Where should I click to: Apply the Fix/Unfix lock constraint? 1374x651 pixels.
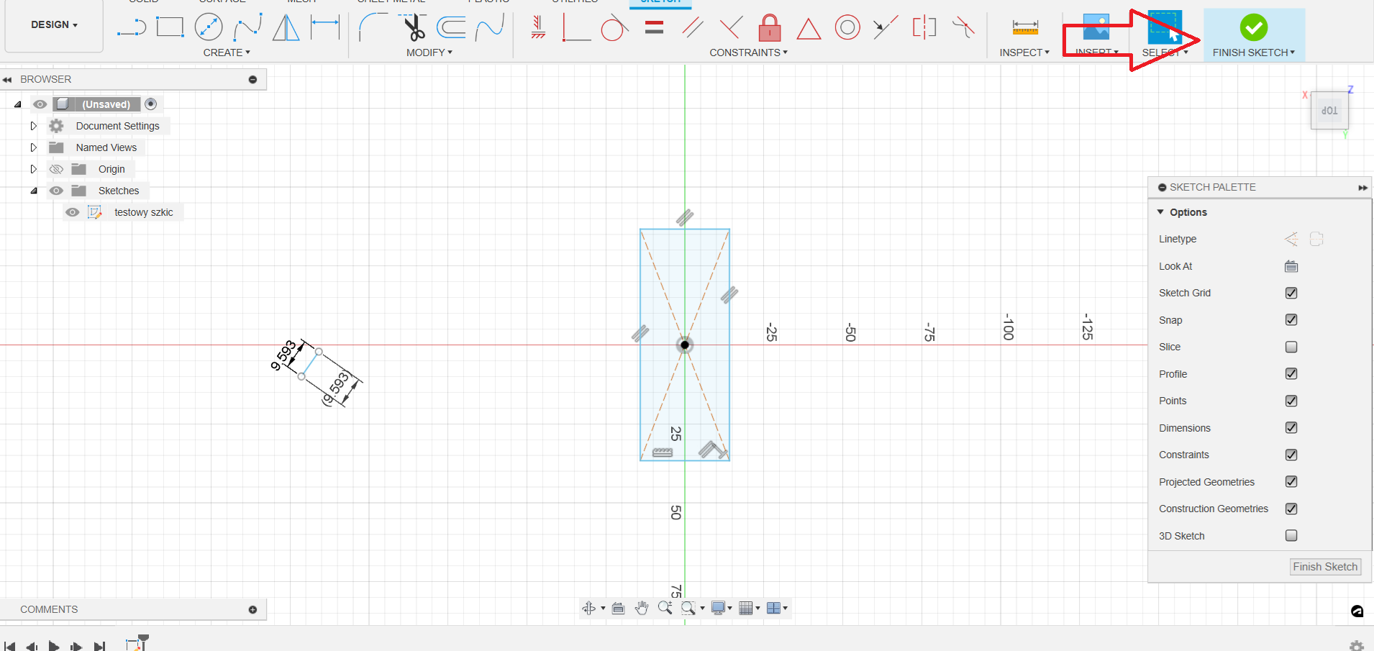tap(770, 28)
